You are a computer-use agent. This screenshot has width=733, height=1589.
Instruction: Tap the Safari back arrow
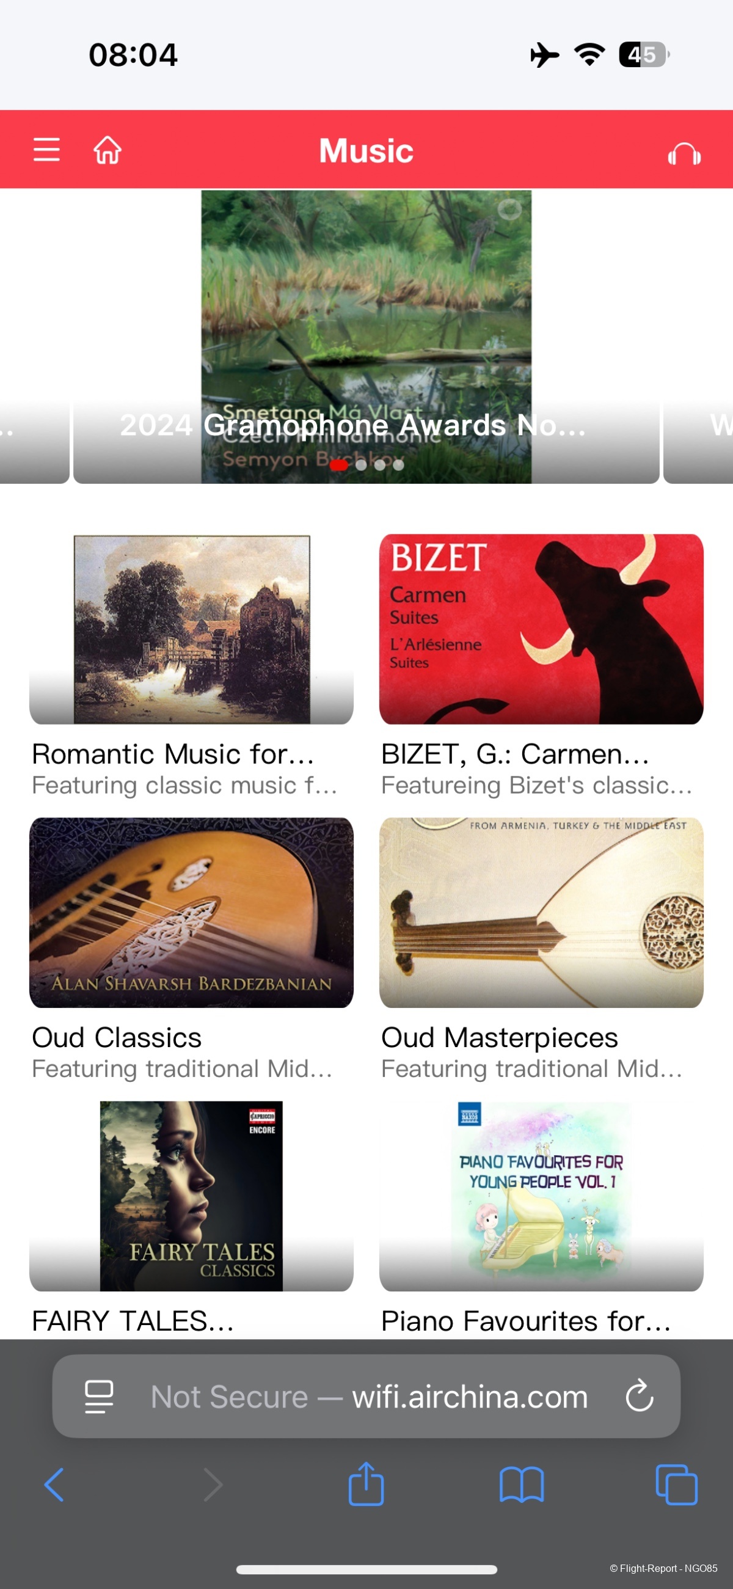coord(54,1485)
